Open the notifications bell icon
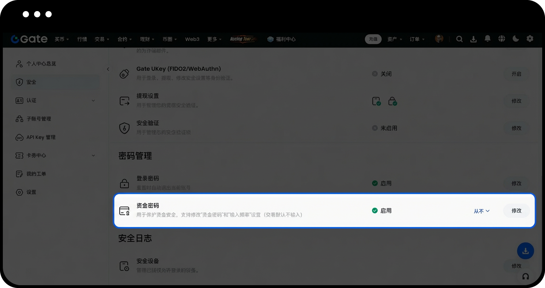This screenshot has height=288, width=545. (487, 39)
